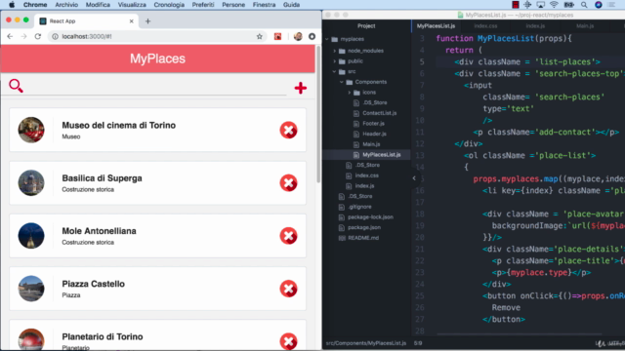625x351 pixels.
Task: Click Piazza Castello avatar image
Action: click(31, 289)
